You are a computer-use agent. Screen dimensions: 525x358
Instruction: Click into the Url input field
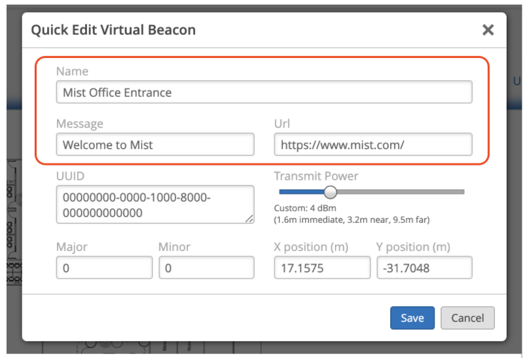(x=372, y=144)
